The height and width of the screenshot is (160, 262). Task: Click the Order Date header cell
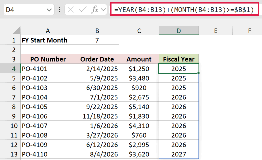tap(97, 59)
